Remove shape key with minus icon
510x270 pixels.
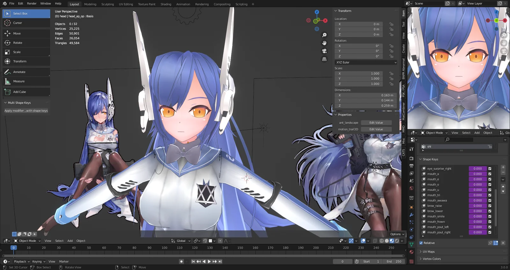point(503,172)
